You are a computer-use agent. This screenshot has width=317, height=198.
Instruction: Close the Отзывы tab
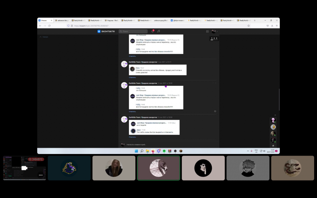click(51, 20)
